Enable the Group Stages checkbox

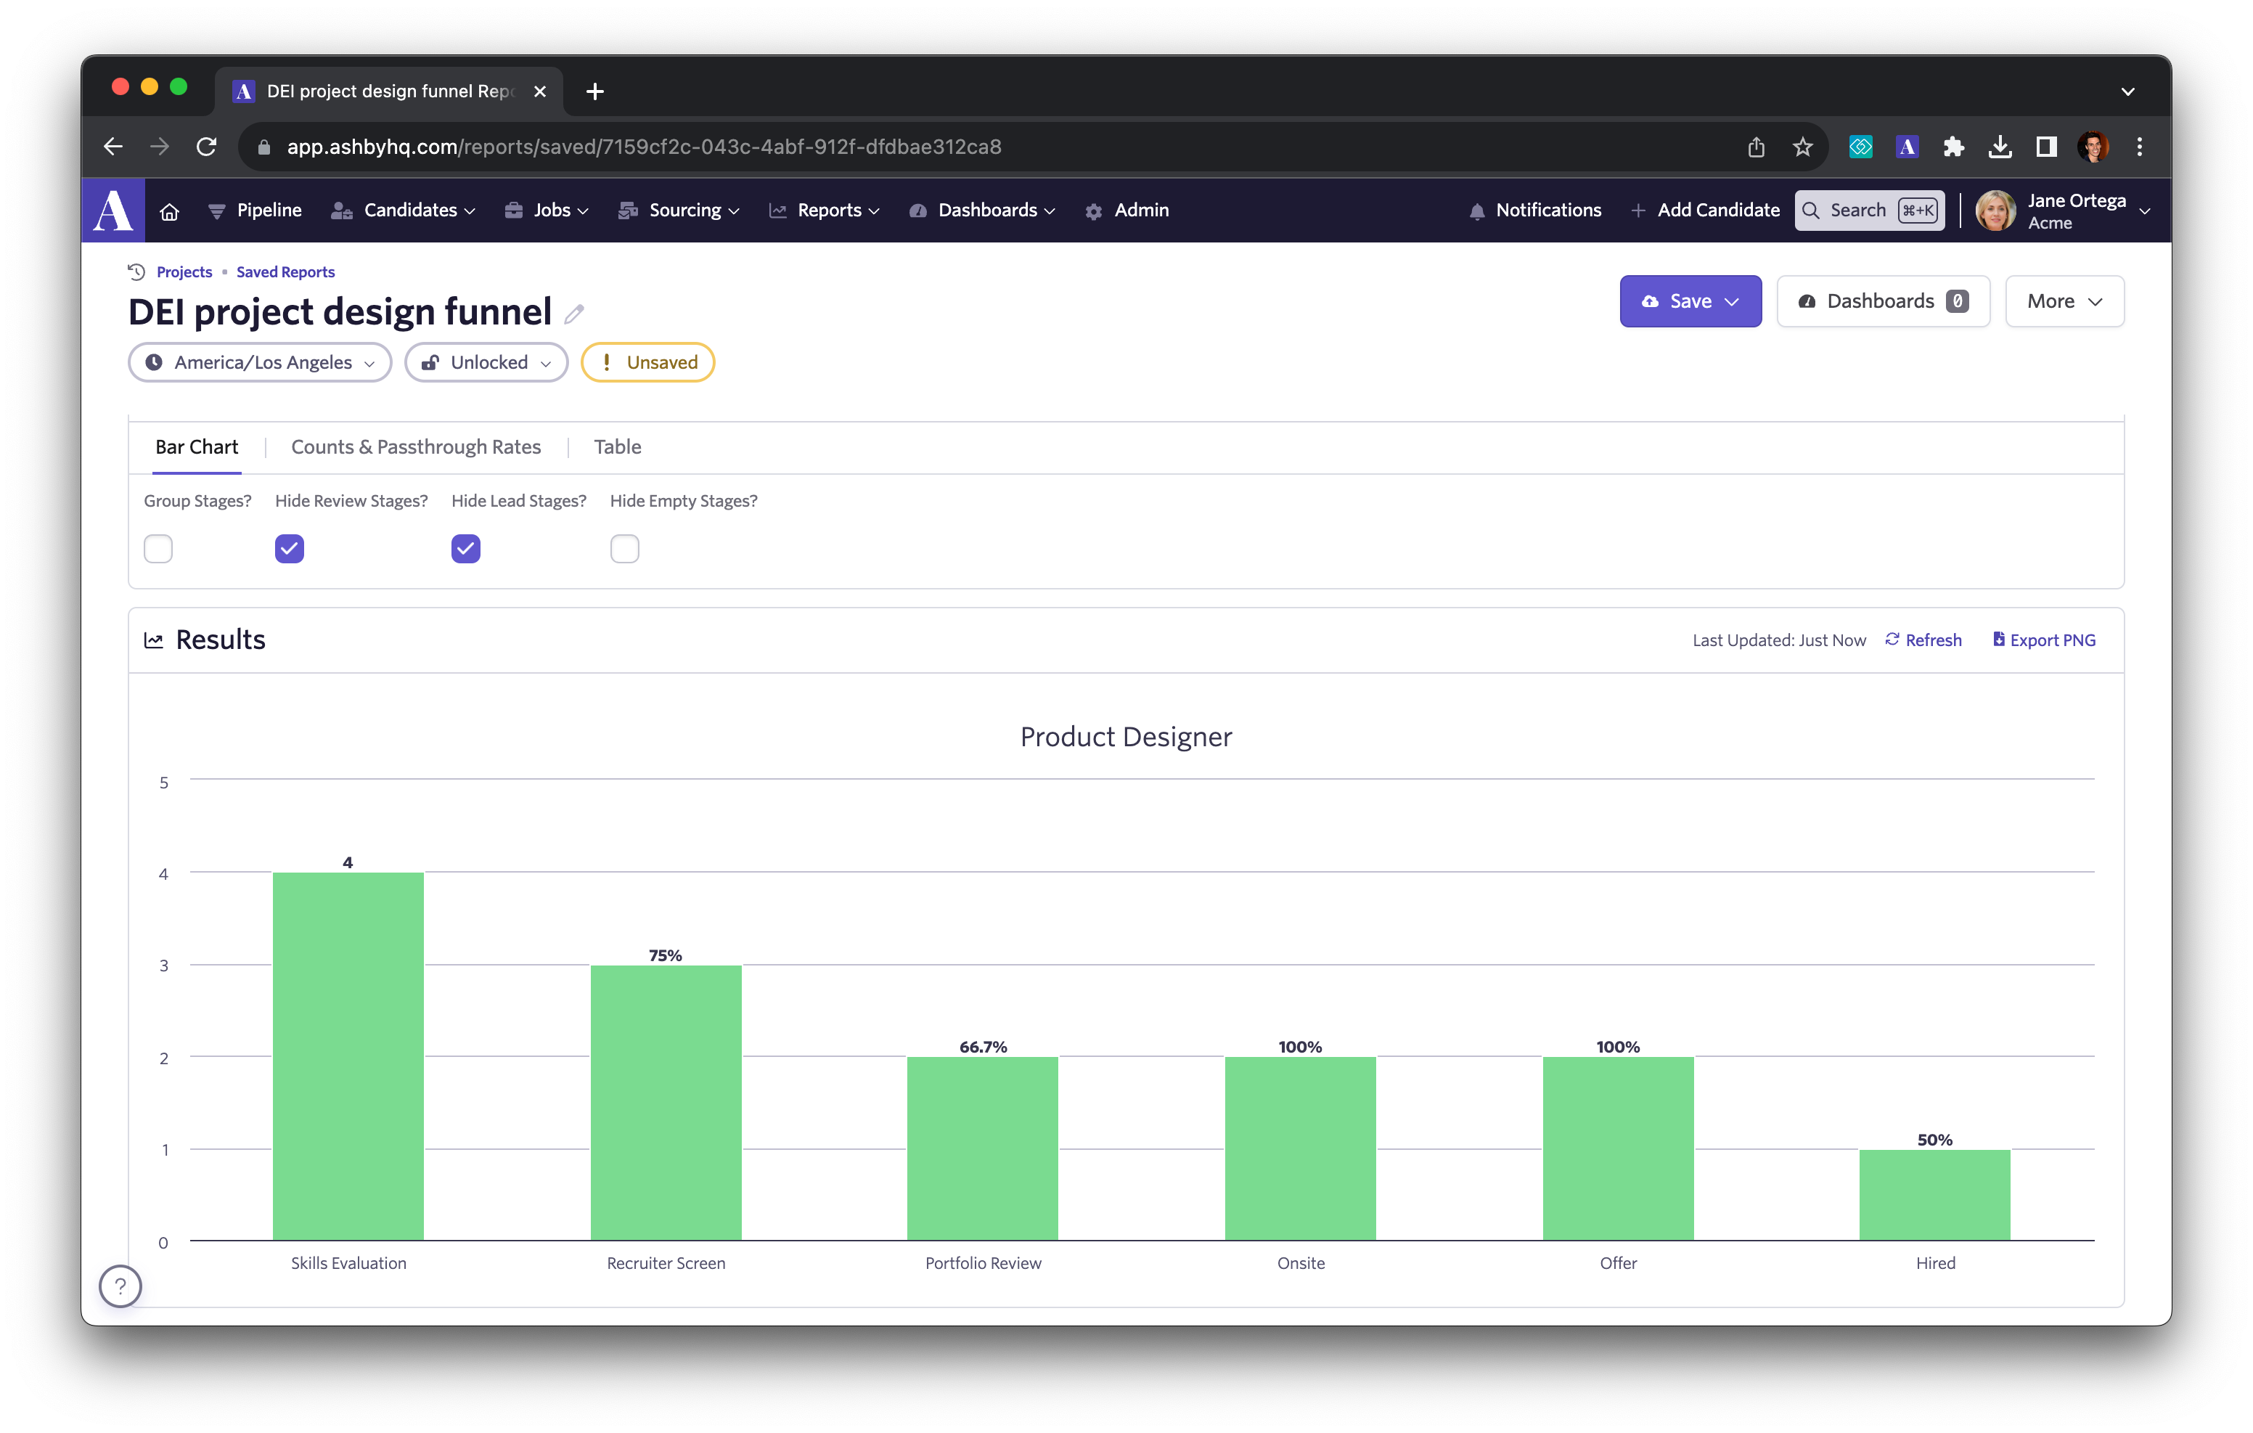[x=158, y=549]
